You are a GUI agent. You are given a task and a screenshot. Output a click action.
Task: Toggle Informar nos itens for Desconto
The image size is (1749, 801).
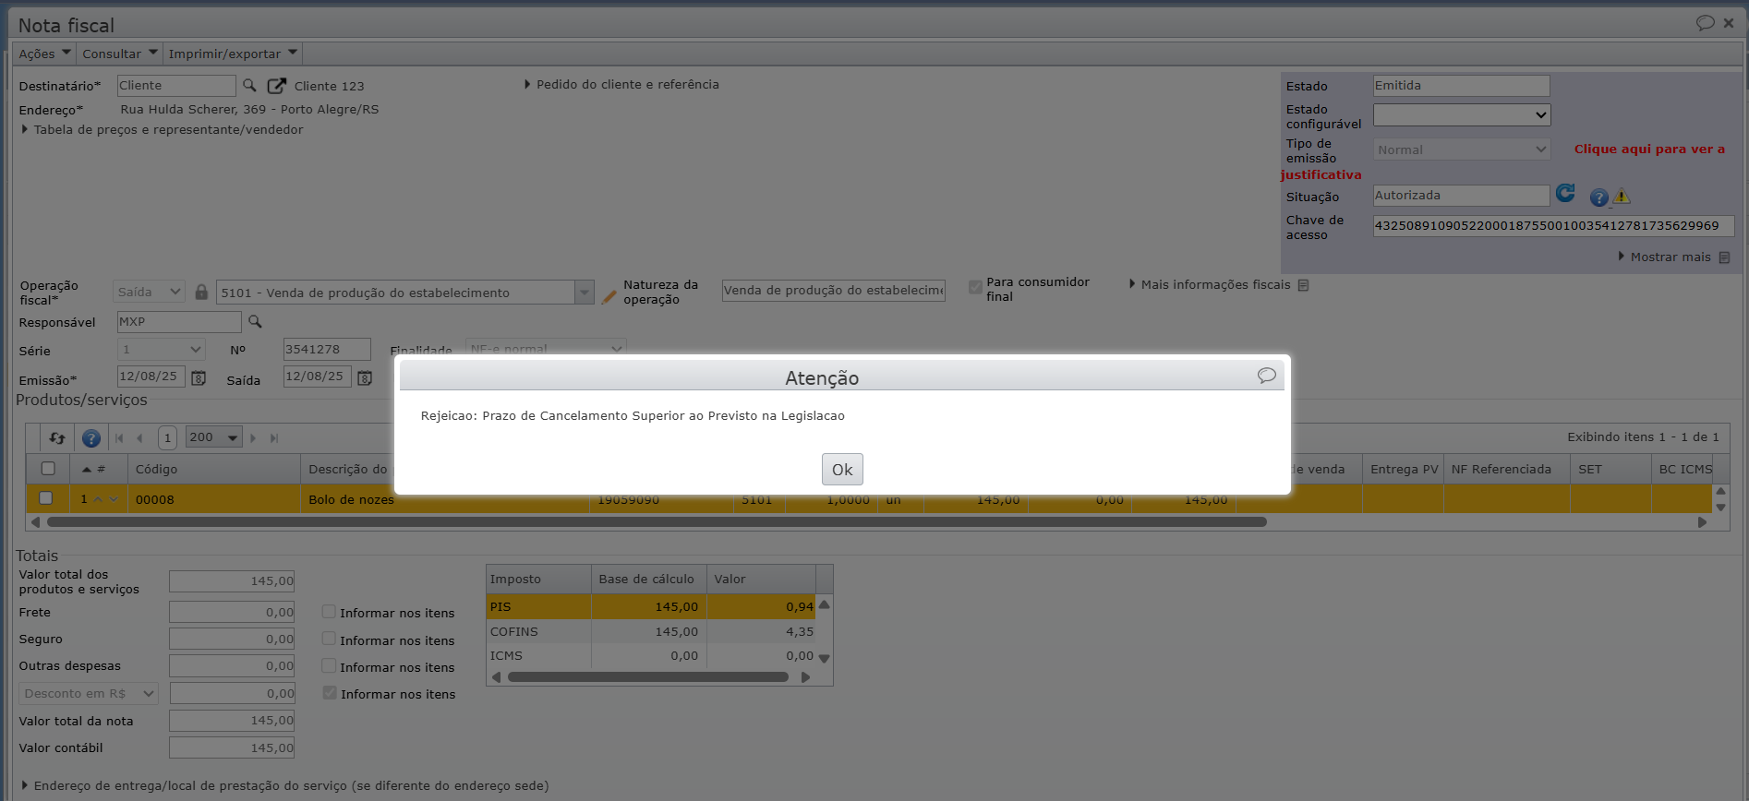(x=329, y=692)
